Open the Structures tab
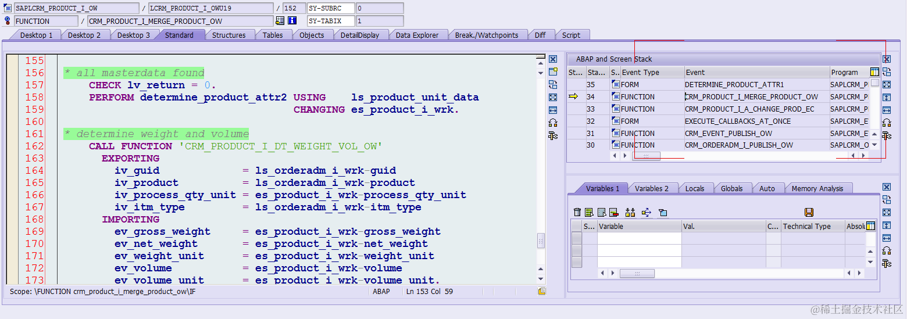Image resolution: width=907 pixels, height=319 pixels. (x=228, y=35)
